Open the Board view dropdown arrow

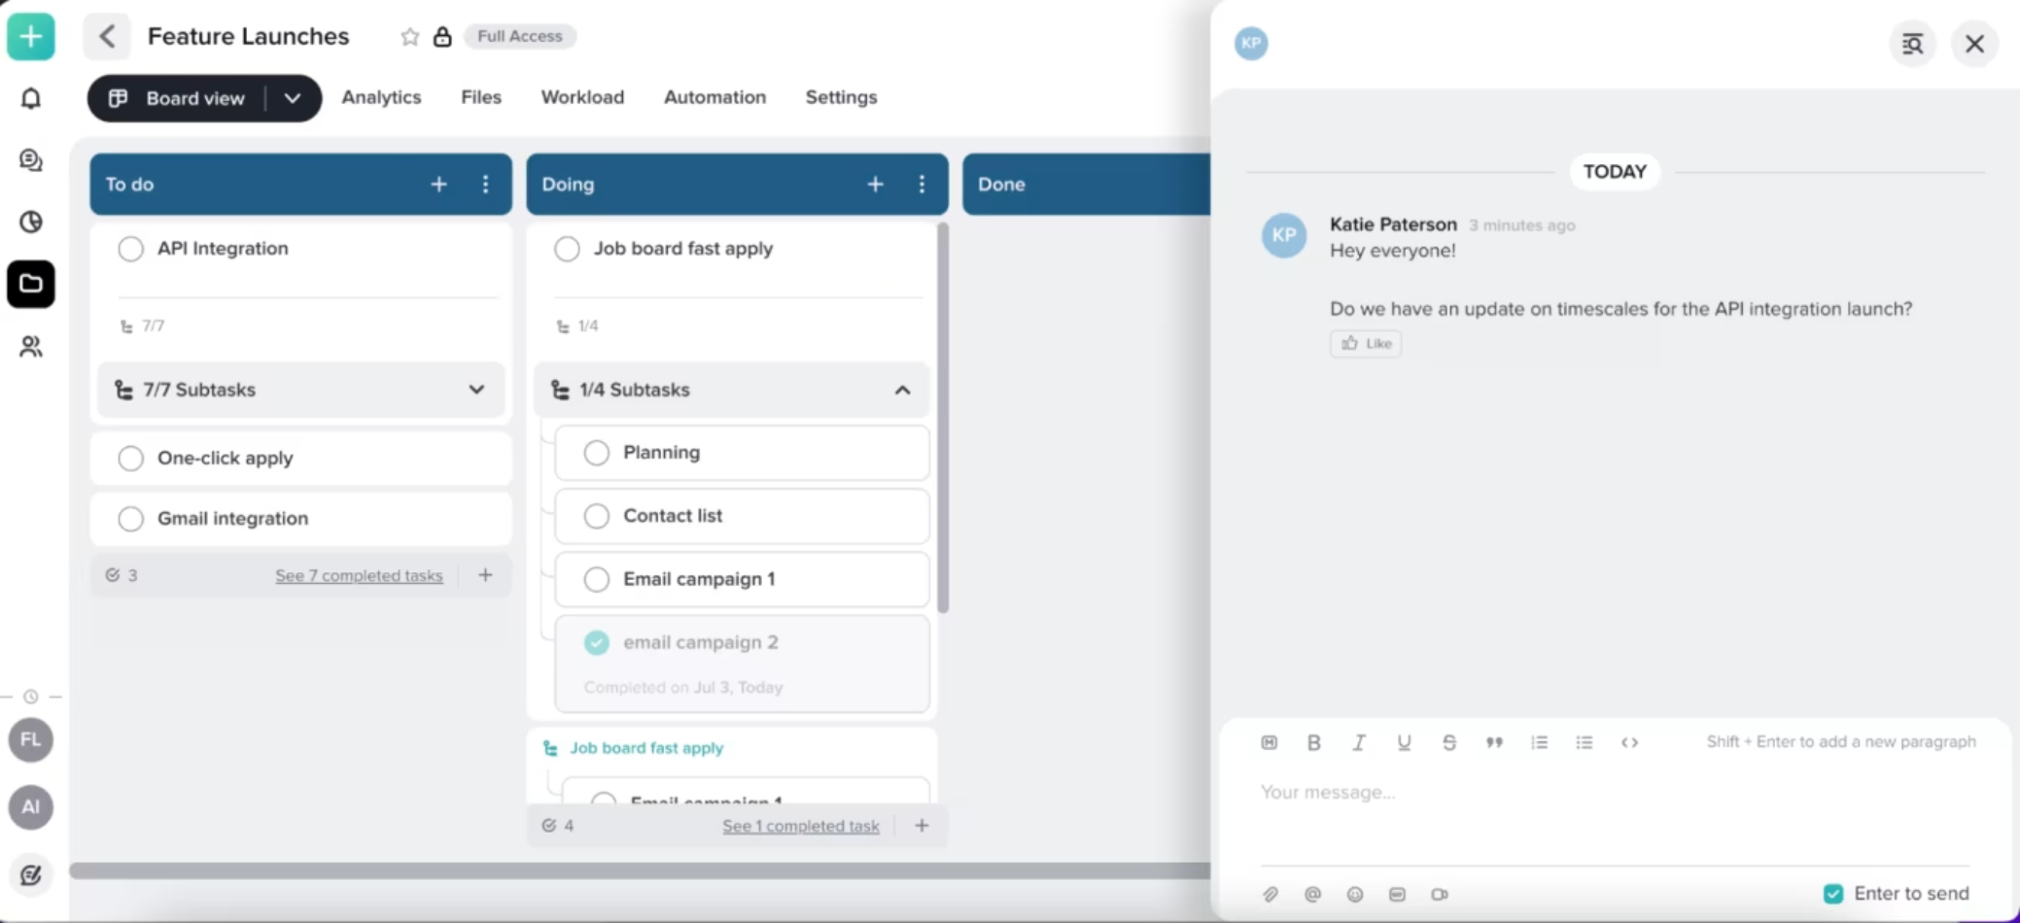click(293, 98)
